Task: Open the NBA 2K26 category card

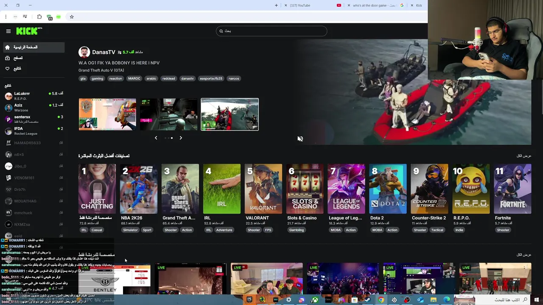Action: click(139, 189)
